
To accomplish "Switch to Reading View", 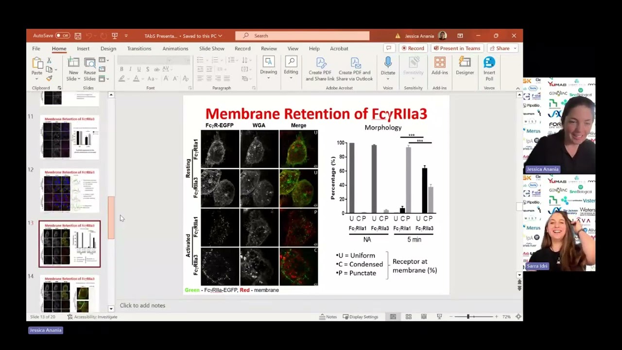I will [424, 317].
